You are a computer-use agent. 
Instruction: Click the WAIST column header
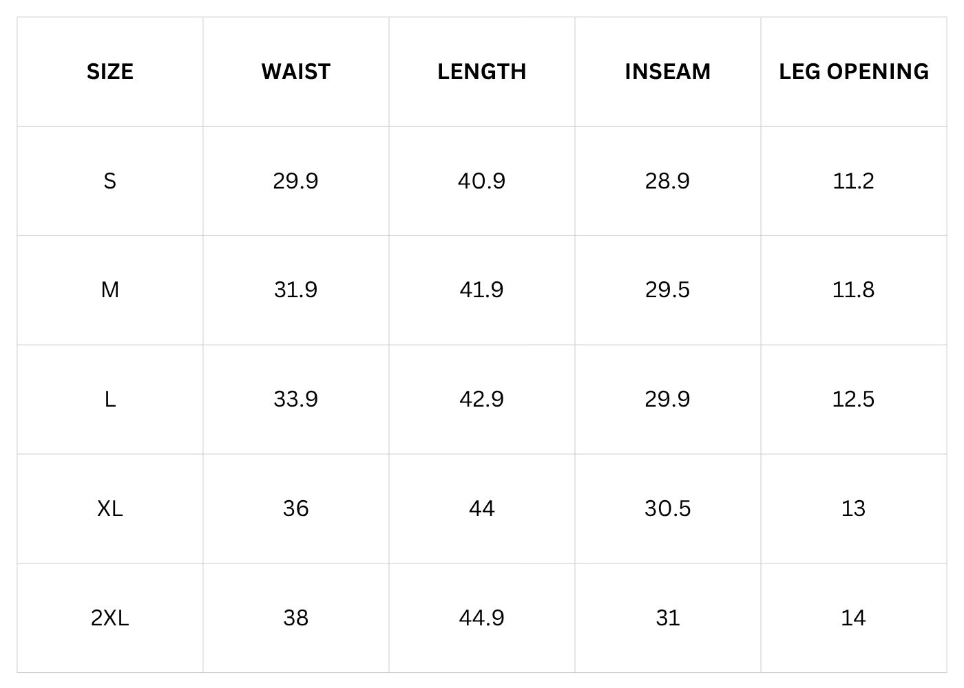pos(296,72)
